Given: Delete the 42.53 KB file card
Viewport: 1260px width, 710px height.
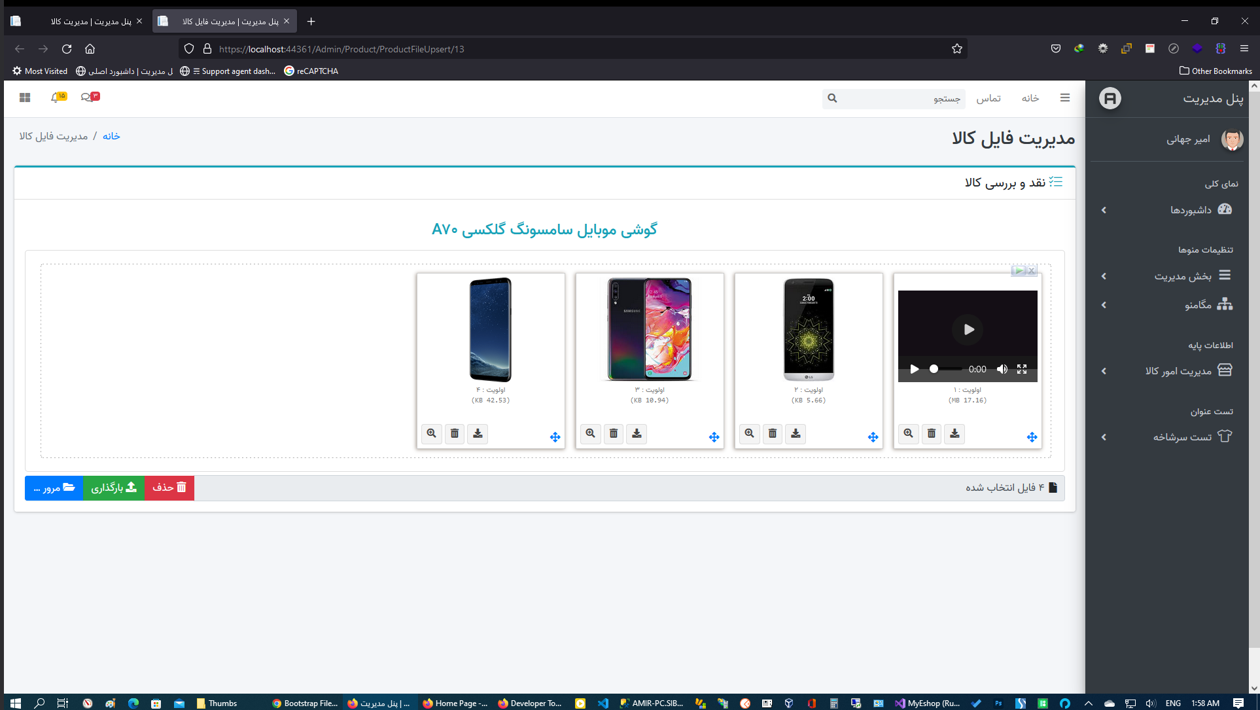Looking at the screenshot, I should click(x=455, y=433).
